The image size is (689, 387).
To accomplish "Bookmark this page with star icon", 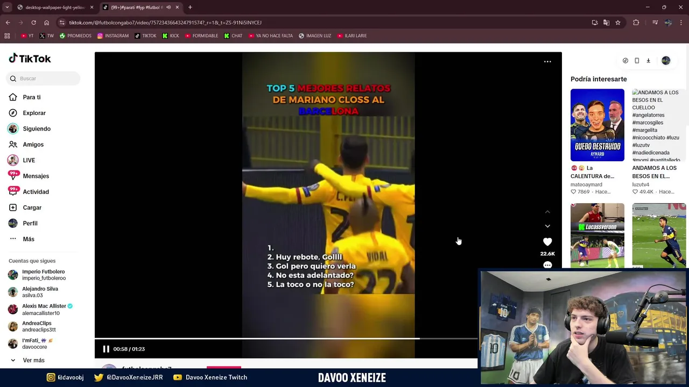I will pos(618,23).
